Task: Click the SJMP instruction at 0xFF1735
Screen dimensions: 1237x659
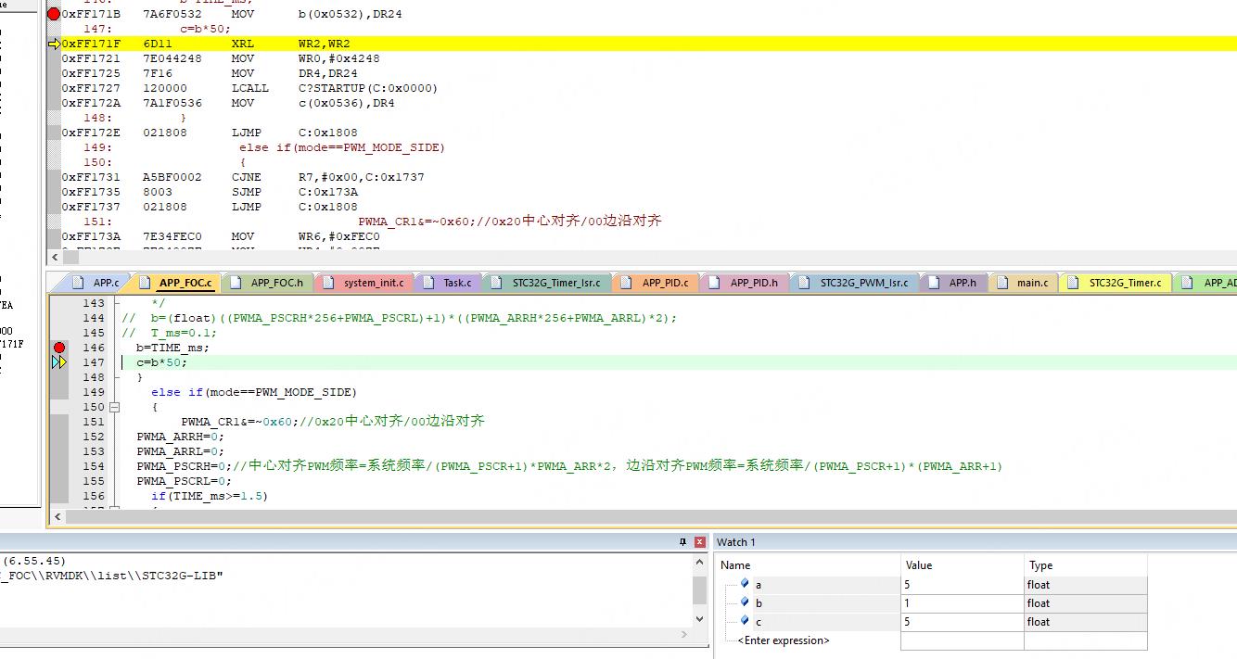Action: (210, 192)
